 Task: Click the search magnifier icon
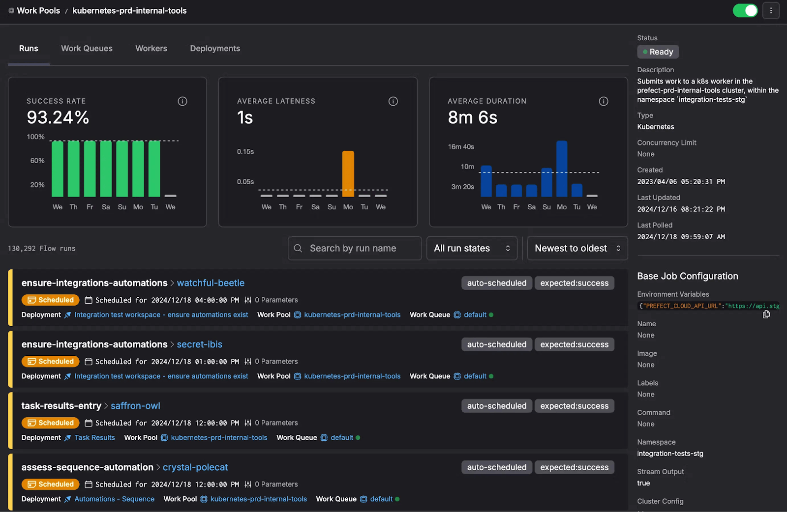coord(298,249)
